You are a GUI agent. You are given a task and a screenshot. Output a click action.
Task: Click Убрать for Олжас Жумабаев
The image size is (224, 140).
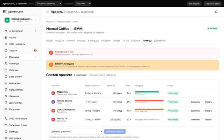[x=209, y=111]
